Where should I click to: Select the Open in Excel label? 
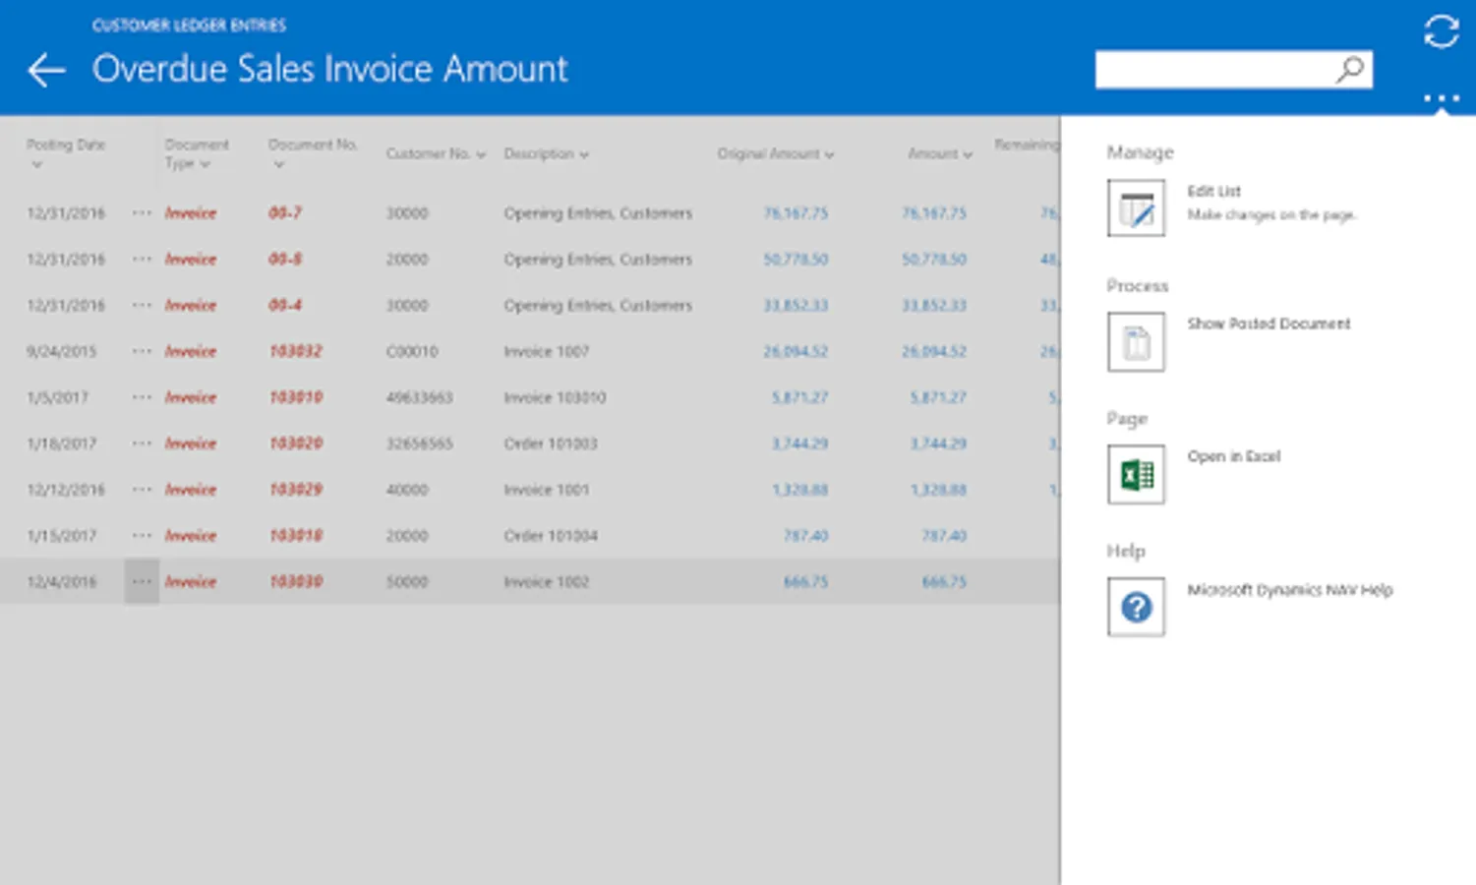(x=1233, y=456)
